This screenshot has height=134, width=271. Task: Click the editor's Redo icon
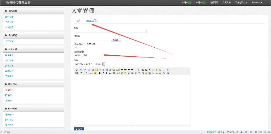(85, 70)
